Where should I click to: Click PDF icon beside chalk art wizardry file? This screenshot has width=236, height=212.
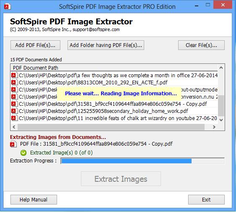14,118
